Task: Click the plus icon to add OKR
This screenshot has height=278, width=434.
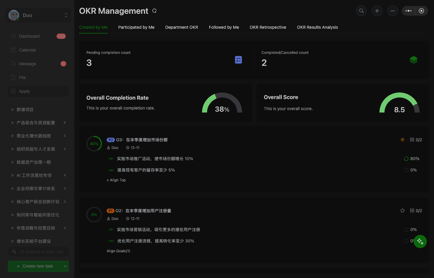Action: click(x=377, y=11)
